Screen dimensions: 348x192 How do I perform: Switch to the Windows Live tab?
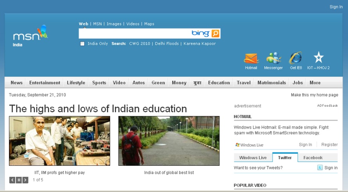pyautogui.click(x=253, y=158)
